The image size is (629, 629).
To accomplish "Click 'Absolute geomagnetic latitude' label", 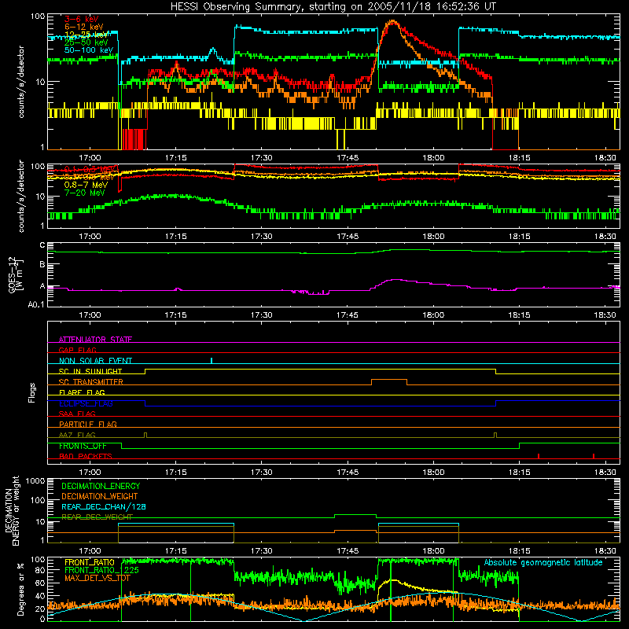I will (543, 563).
